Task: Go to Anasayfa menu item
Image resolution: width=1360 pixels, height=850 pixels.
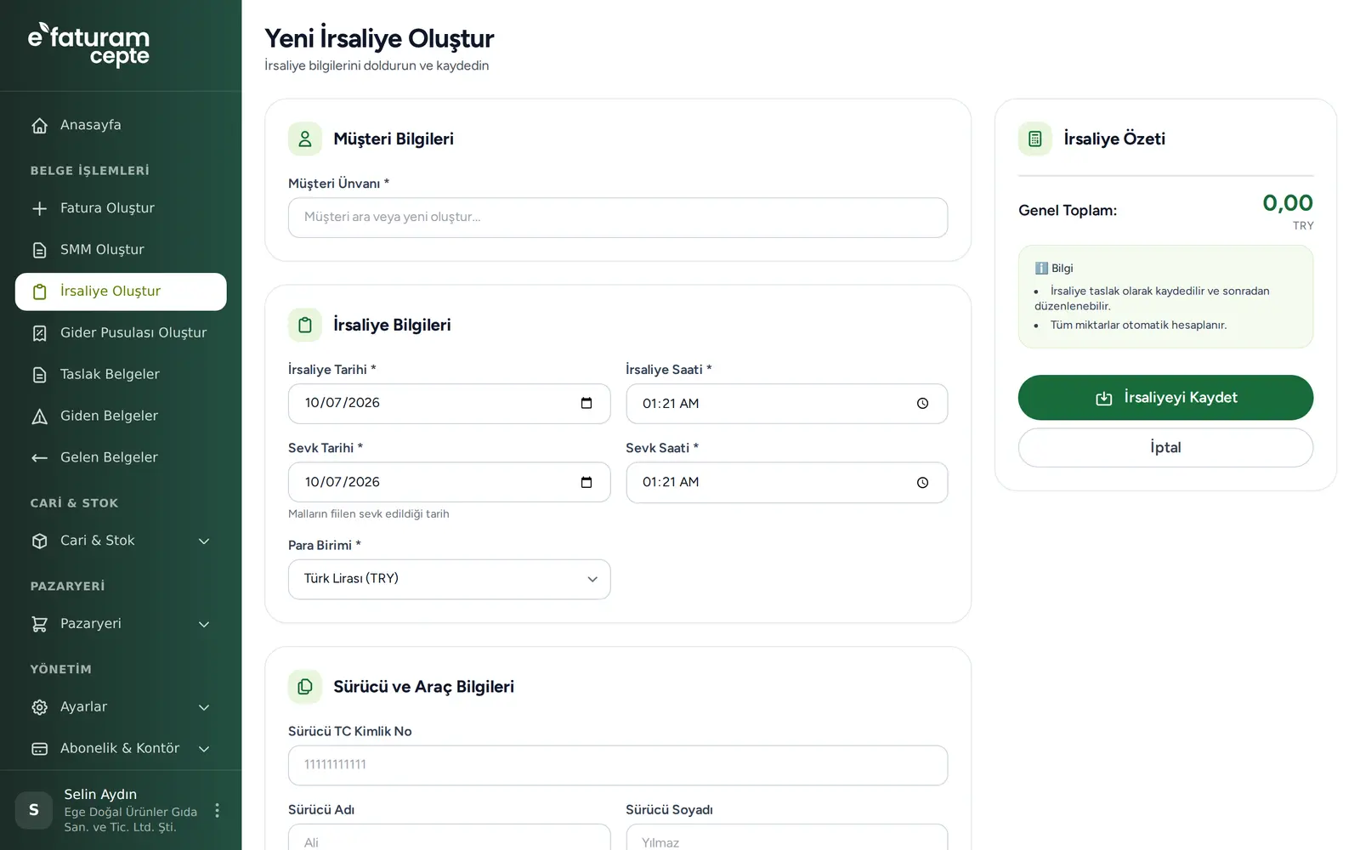Action: coord(121,125)
